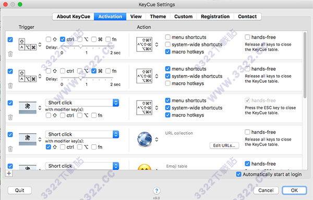This screenshot has height=200, width=313.
Task: Check menu shortcuts in the first row
Action: (168, 37)
